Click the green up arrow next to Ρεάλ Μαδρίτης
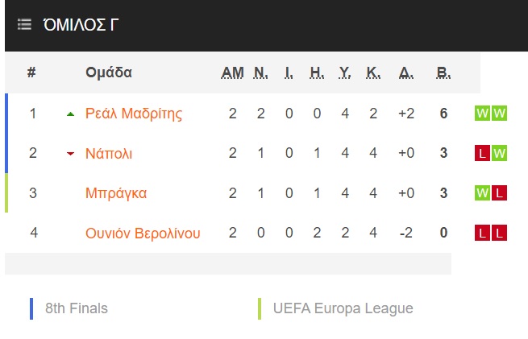528x339 pixels. 70,114
